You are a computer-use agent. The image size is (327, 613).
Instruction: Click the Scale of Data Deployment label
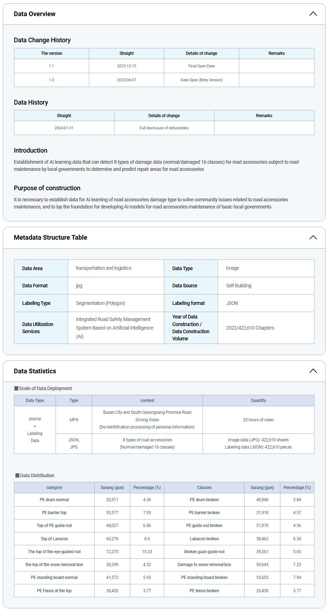point(45,388)
